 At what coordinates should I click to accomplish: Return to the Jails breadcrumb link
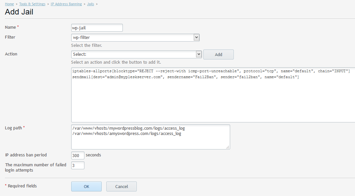90,4
